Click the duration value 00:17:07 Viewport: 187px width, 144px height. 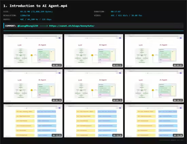tap(116, 12)
